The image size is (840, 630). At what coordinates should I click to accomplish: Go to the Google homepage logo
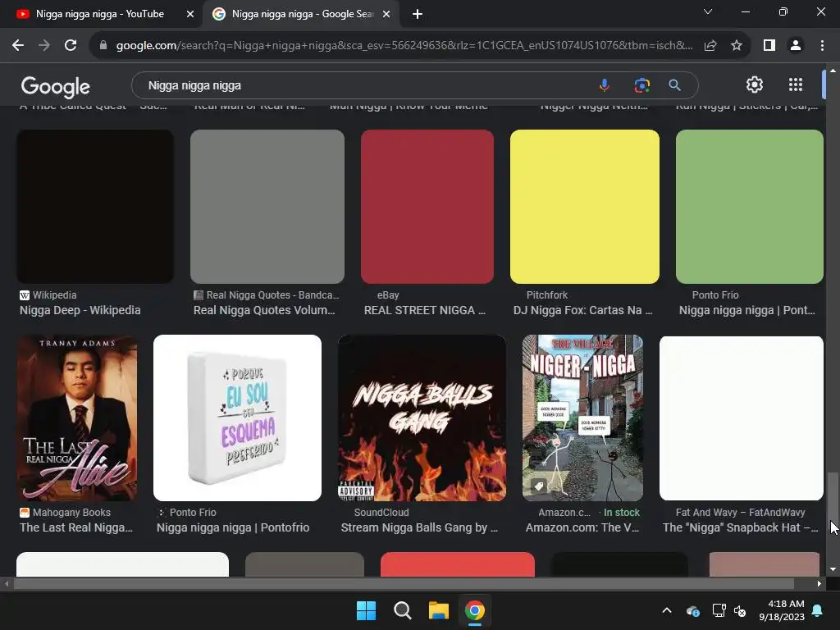55,86
